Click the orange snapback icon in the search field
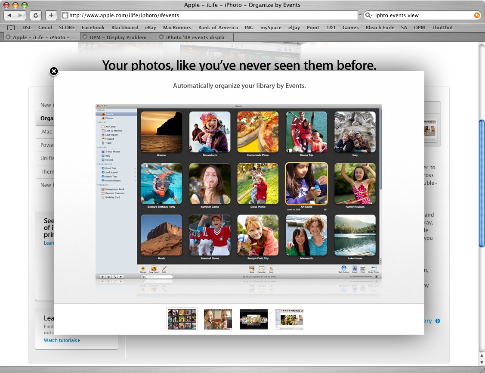 [x=477, y=15]
